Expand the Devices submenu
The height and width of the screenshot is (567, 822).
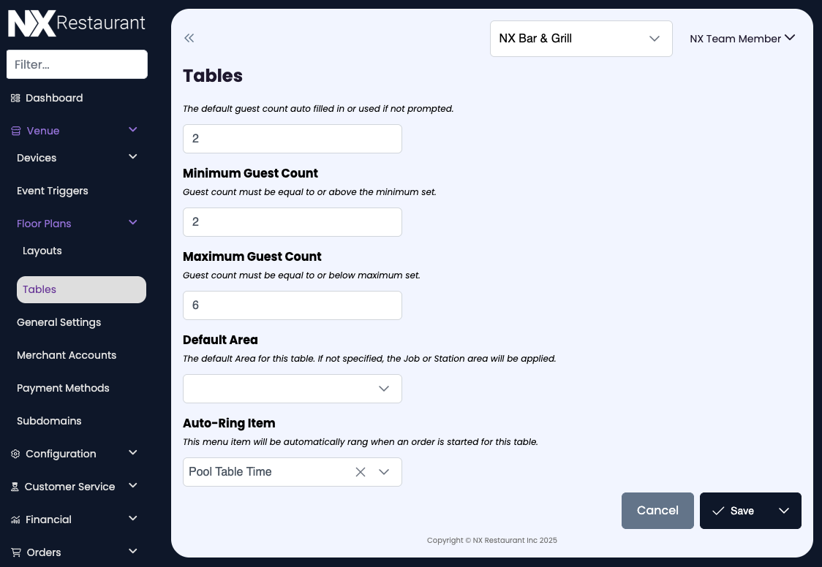point(133,157)
